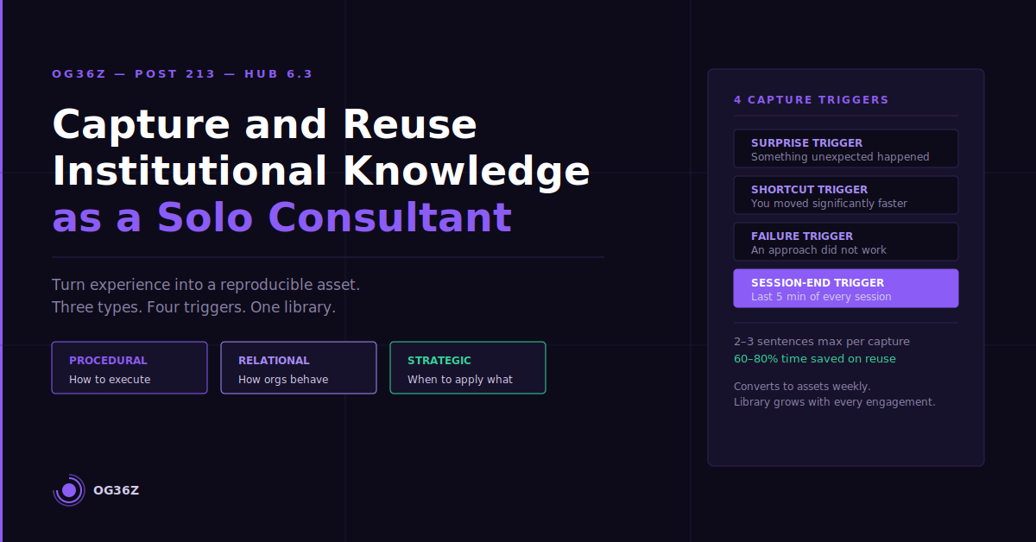The image size is (1036, 542).
Task: Switch to the Hub 6.3 section
Action: pos(279,73)
